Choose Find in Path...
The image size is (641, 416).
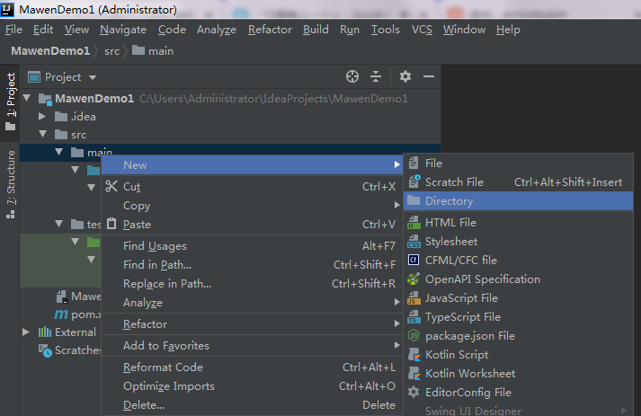point(252,264)
